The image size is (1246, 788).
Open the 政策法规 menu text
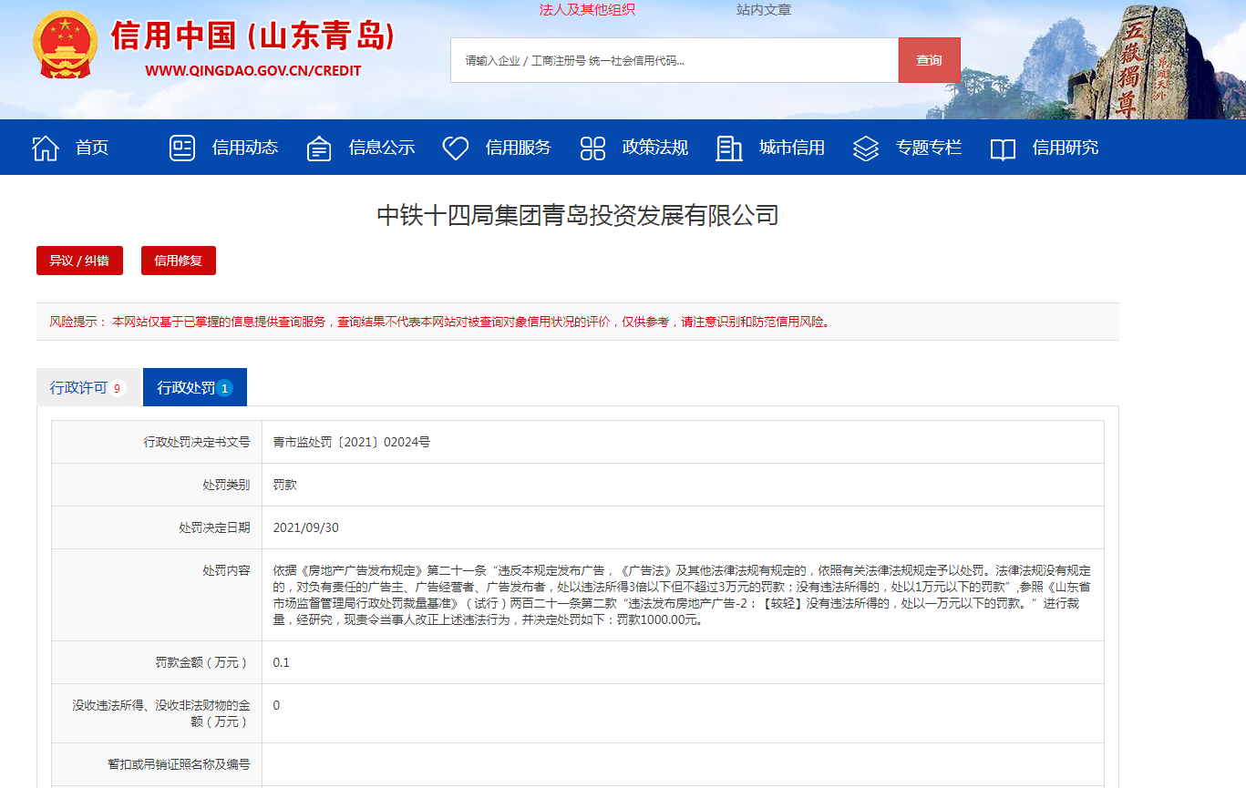click(655, 148)
